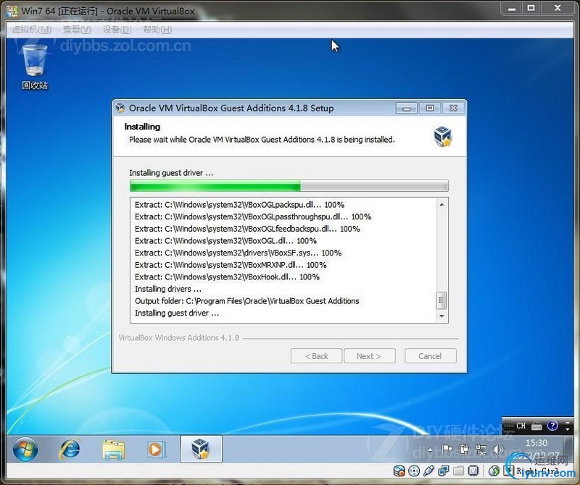Click the 'Installing drivers ...' log line
The width and height of the screenshot is (580, 485).
(x=168, y=289)
